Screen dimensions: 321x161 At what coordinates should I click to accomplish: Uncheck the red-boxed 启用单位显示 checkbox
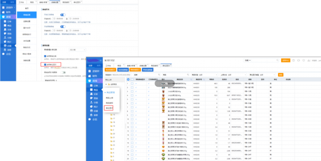45,64
